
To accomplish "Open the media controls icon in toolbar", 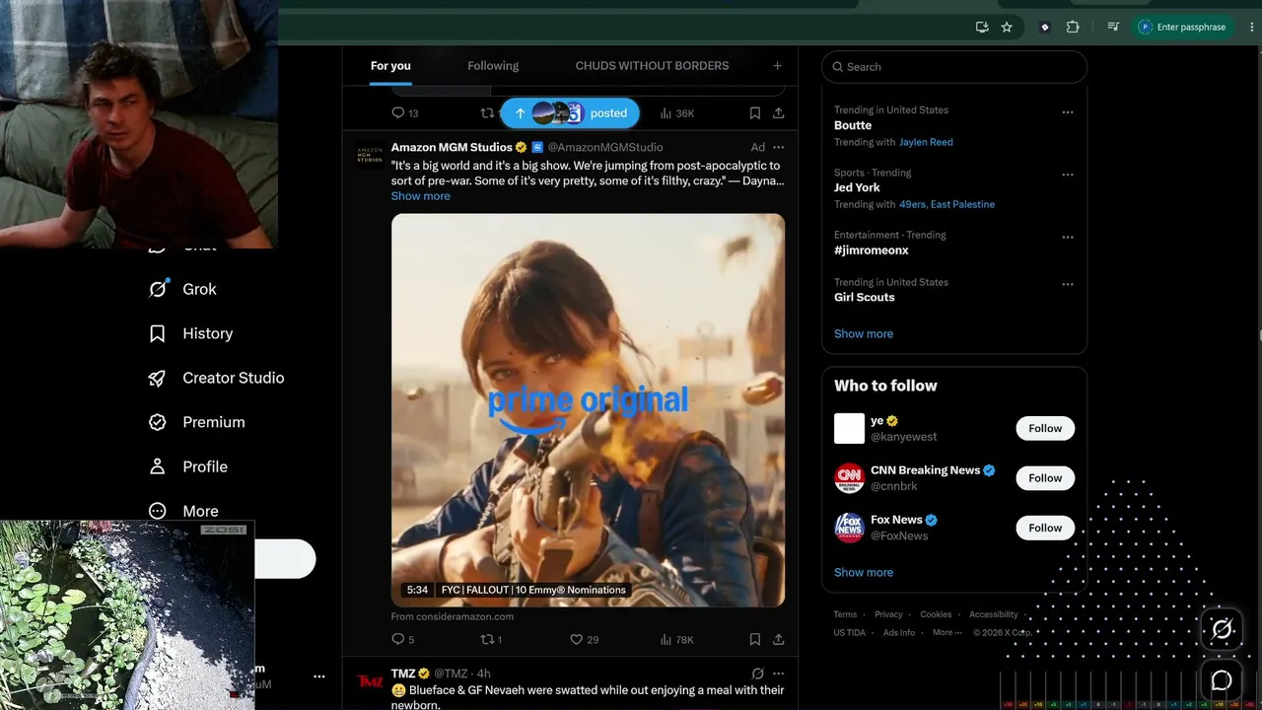I will (x=1113, y=28).
